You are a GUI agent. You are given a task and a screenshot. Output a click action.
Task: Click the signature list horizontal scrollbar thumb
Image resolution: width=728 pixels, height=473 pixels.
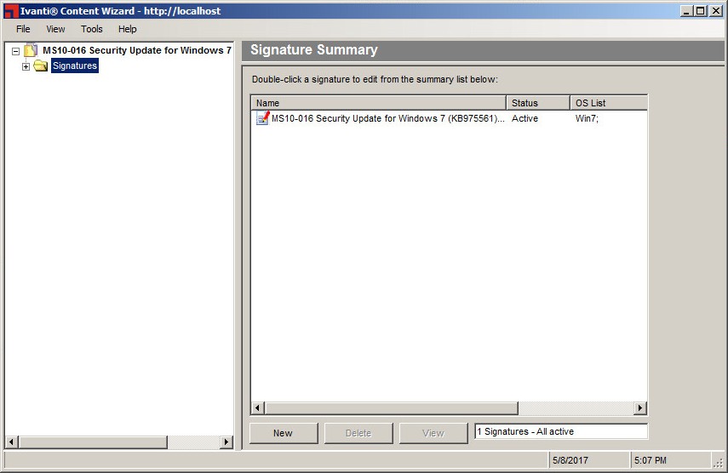[391, 408]
